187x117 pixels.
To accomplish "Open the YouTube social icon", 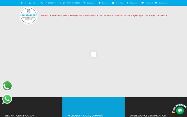I will (x=22, y=3).
